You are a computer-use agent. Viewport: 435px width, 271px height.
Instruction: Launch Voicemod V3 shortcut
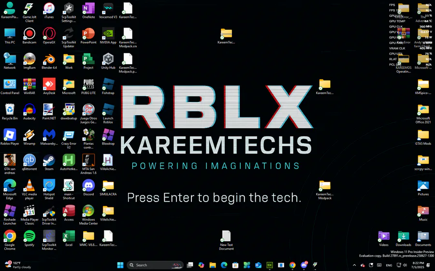(108, 11)
